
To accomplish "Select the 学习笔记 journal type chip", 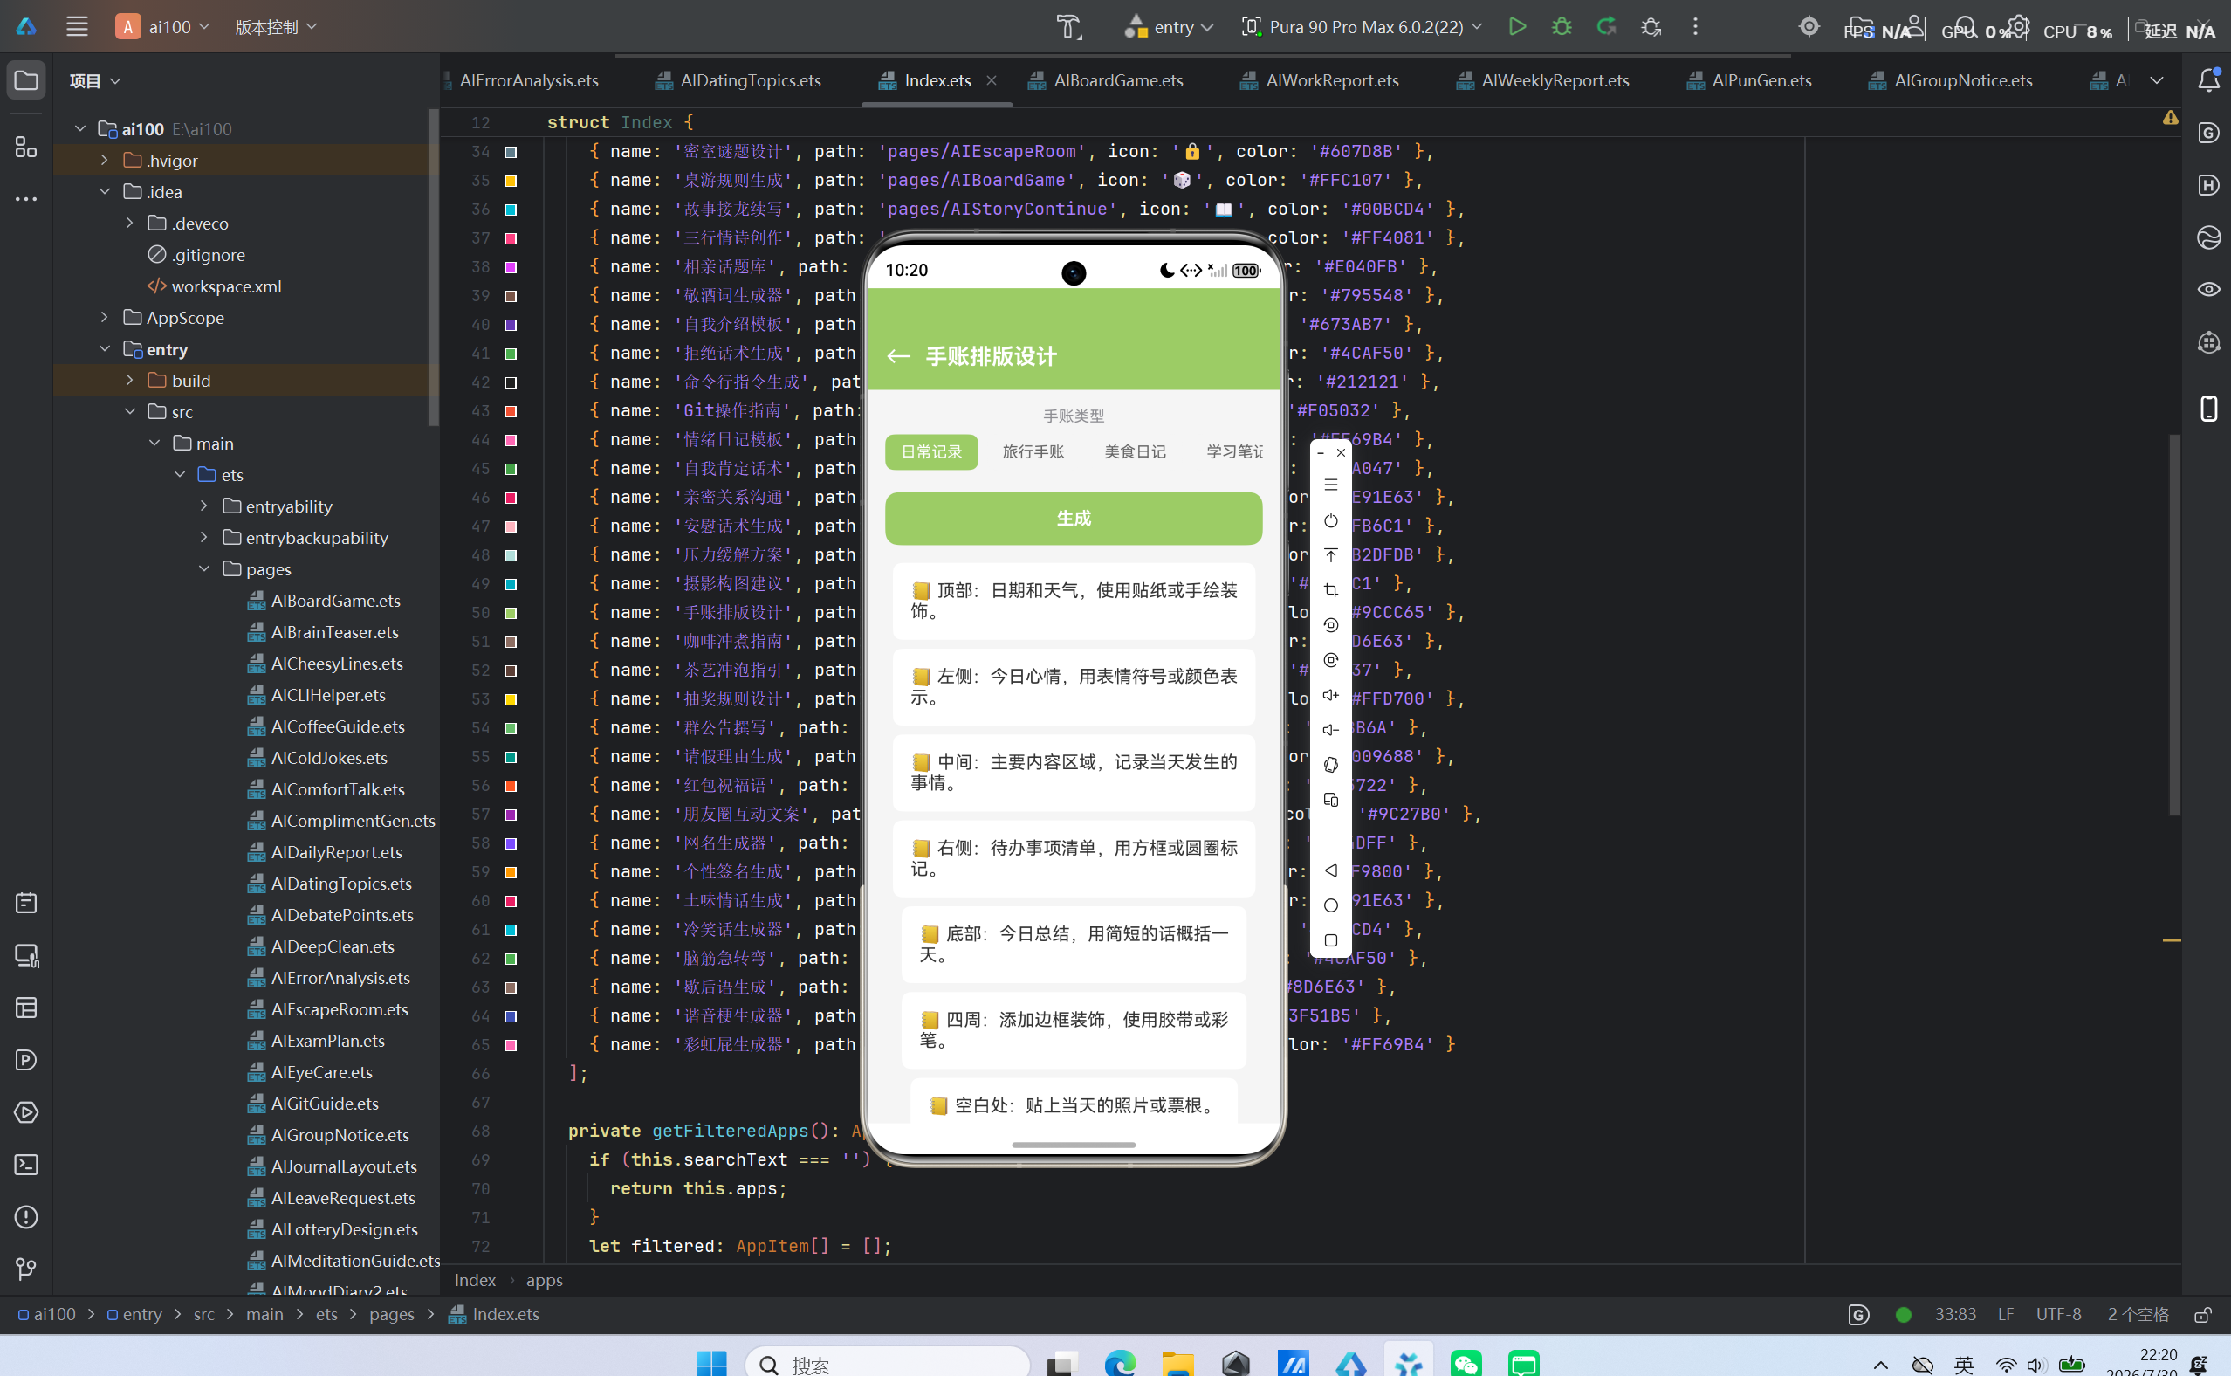I will [1235, 451].
